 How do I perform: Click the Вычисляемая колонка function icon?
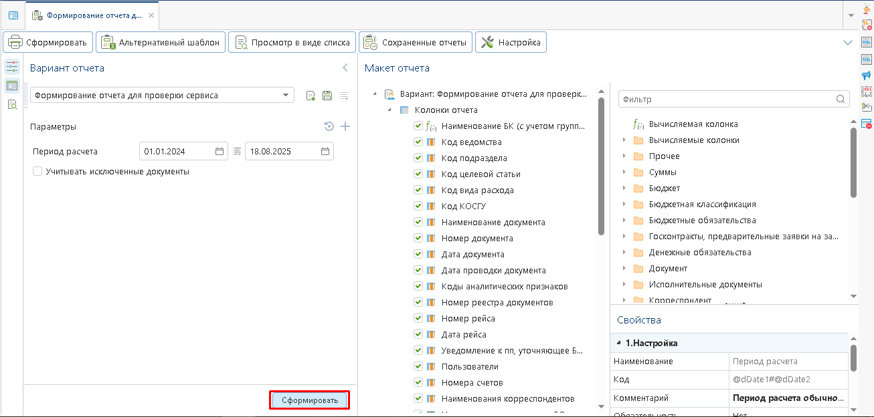tap(638, 124)
